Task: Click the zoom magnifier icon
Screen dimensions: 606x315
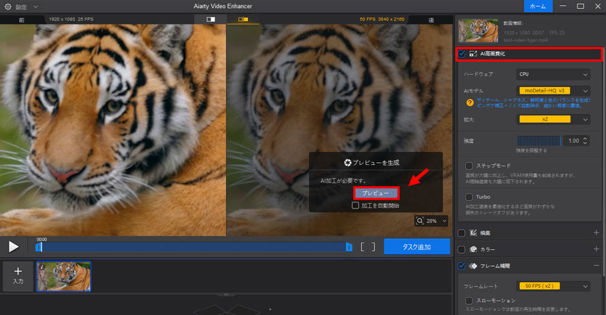Action: (419, 221)
